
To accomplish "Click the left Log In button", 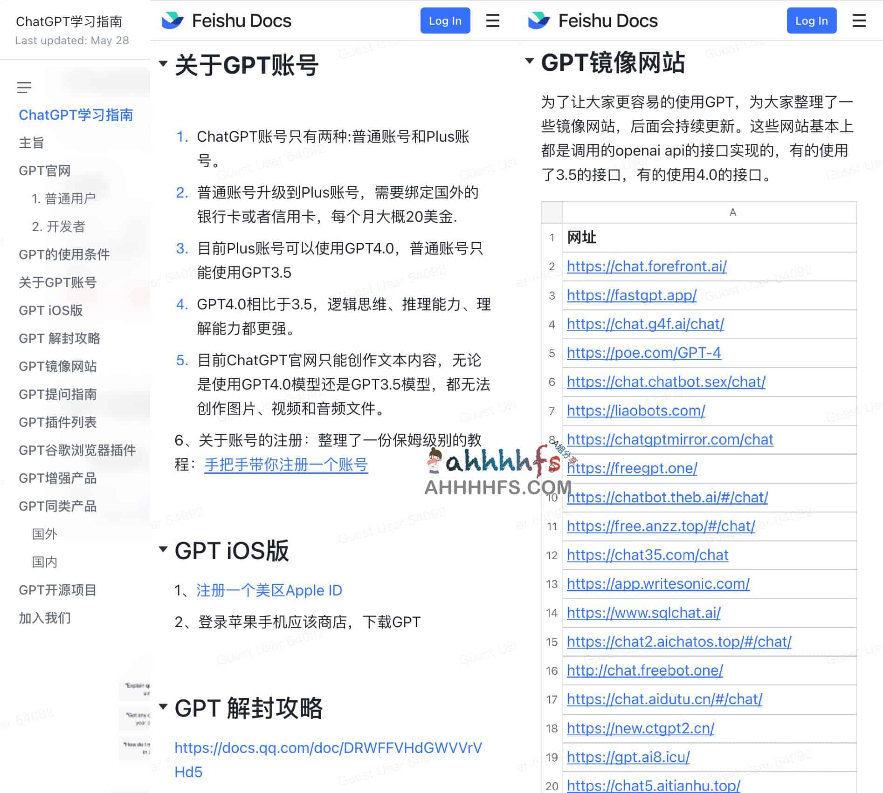I will coord(445,20).
